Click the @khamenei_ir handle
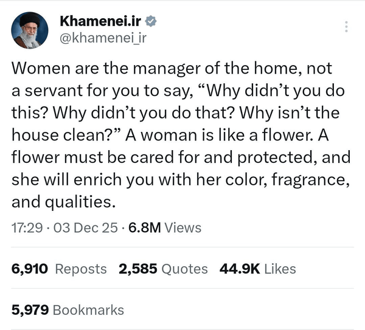 [x=103, y=38]
